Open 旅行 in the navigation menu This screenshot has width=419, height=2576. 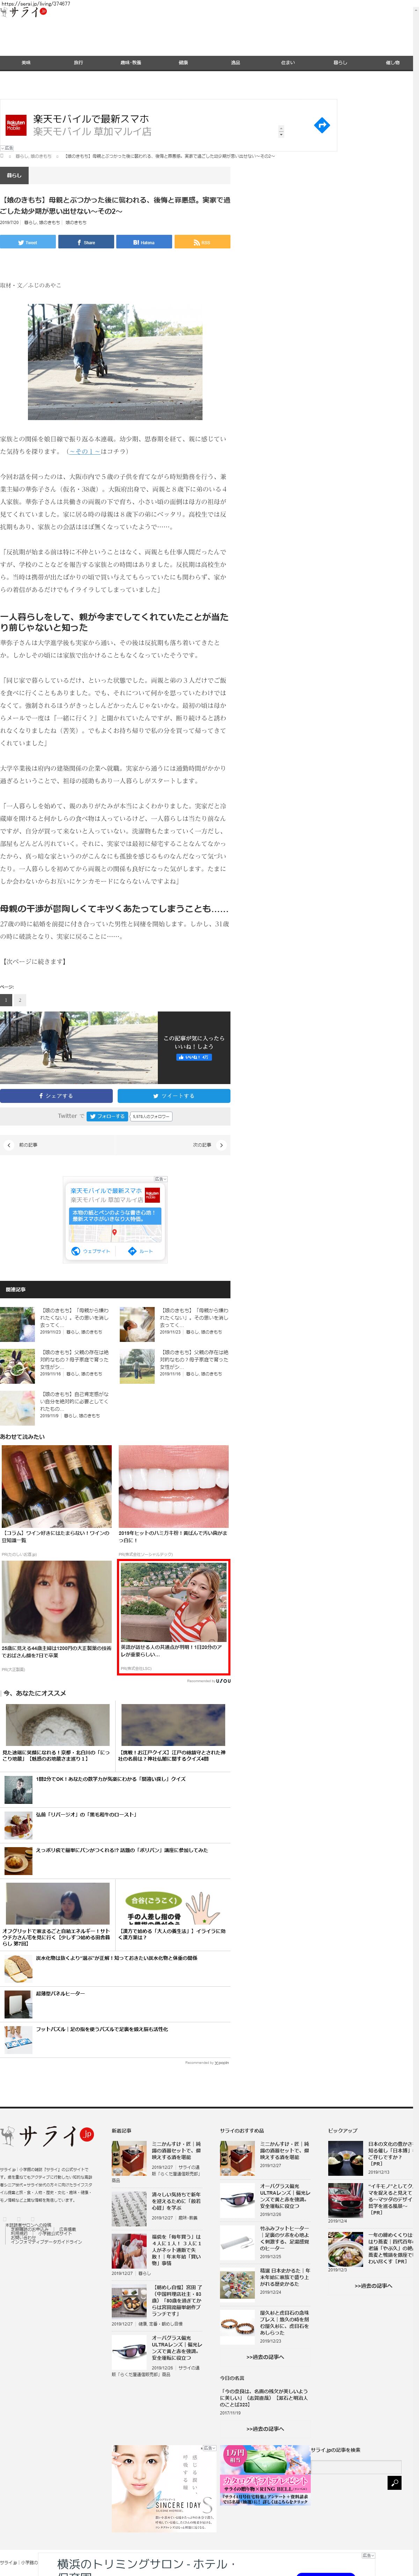(78, 62)
